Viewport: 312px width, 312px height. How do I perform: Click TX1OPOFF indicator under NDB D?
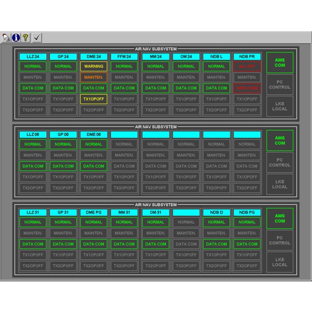216,255
